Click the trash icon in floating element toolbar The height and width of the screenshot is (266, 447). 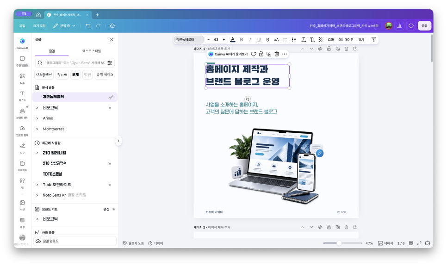pyautogui.click(x=277, y=54)
